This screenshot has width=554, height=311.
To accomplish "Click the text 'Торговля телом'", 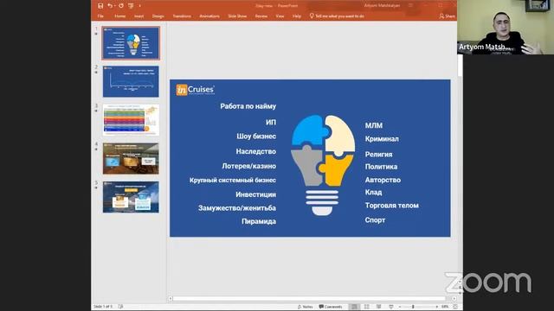I will pyautogui.click(x=392, y=206).
